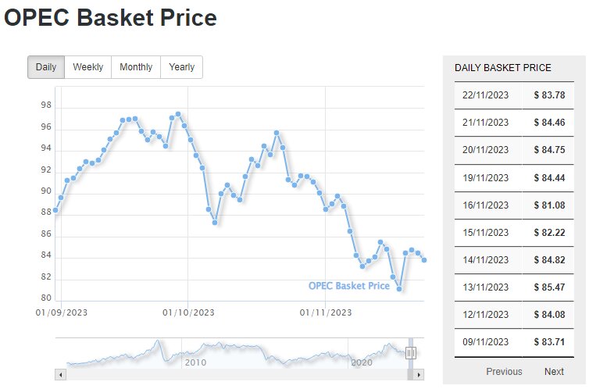Screen dimensions: 589x389
Task: Click the navigator range handle grip
Action: (x=411, y=353)
